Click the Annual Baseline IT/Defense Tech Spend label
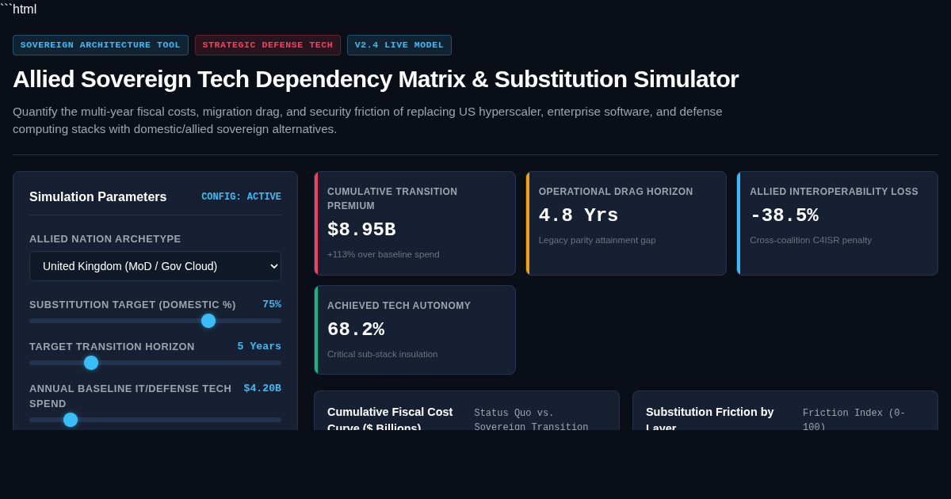Image resolution: width=951 pixels, height=499 pixels. (131, 396)
